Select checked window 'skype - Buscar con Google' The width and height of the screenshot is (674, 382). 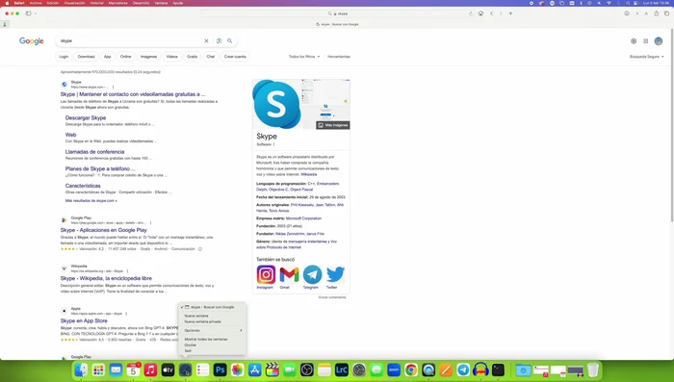pyautogui.click(x=213, y=307)
